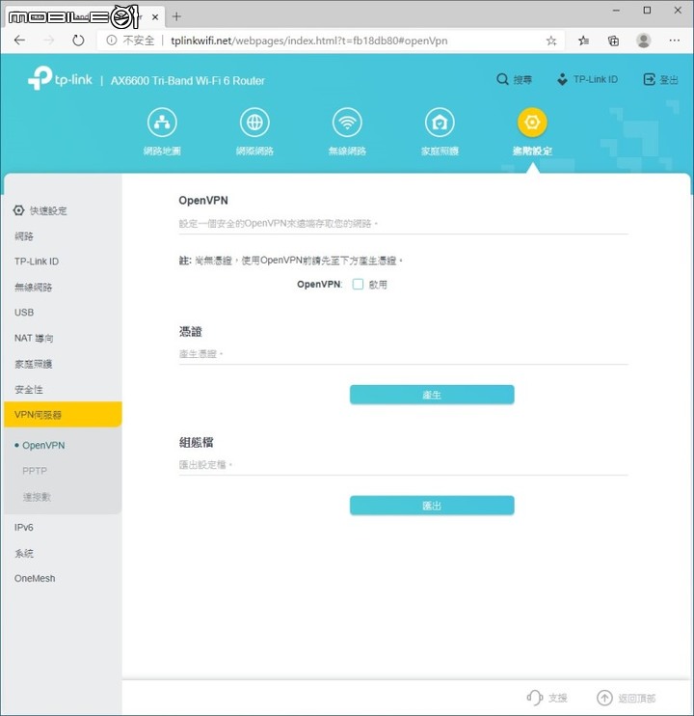Open TP-Link ID sidebar section

[x=37, y=262]
